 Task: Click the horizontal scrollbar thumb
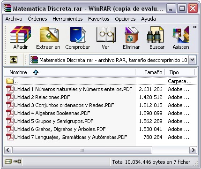pyautogui.click(x=82, y=150)
